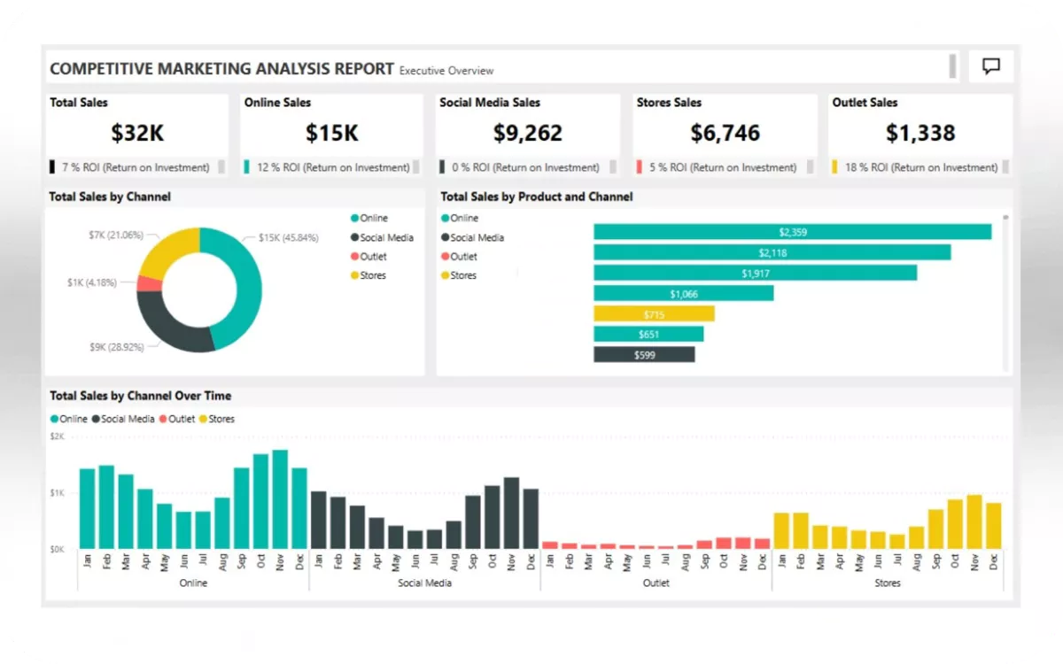The width and height of the screenshot is (1063, 664).
Task: Open the comments speech bubble icon
Action: 991,66
